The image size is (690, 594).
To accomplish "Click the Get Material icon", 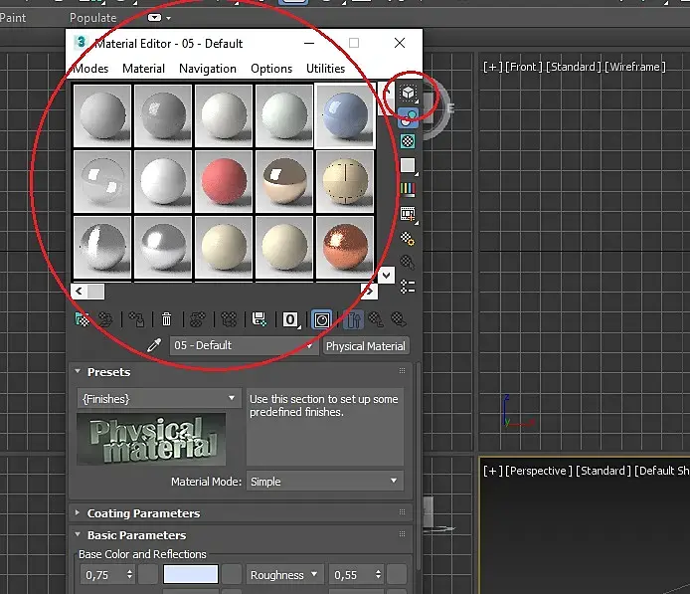I will [x=83, y=319].
